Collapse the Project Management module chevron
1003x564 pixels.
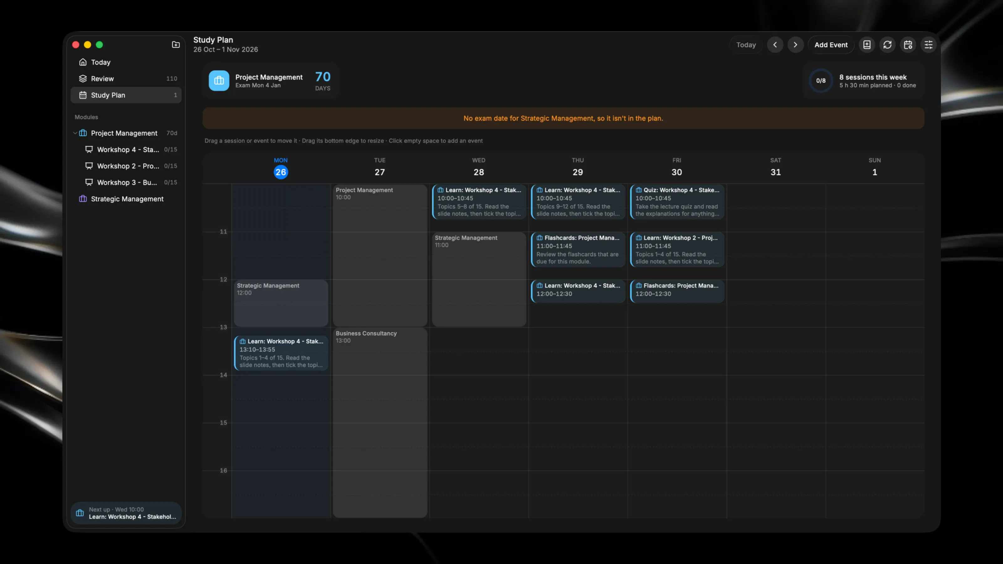[x=75, y=133]
